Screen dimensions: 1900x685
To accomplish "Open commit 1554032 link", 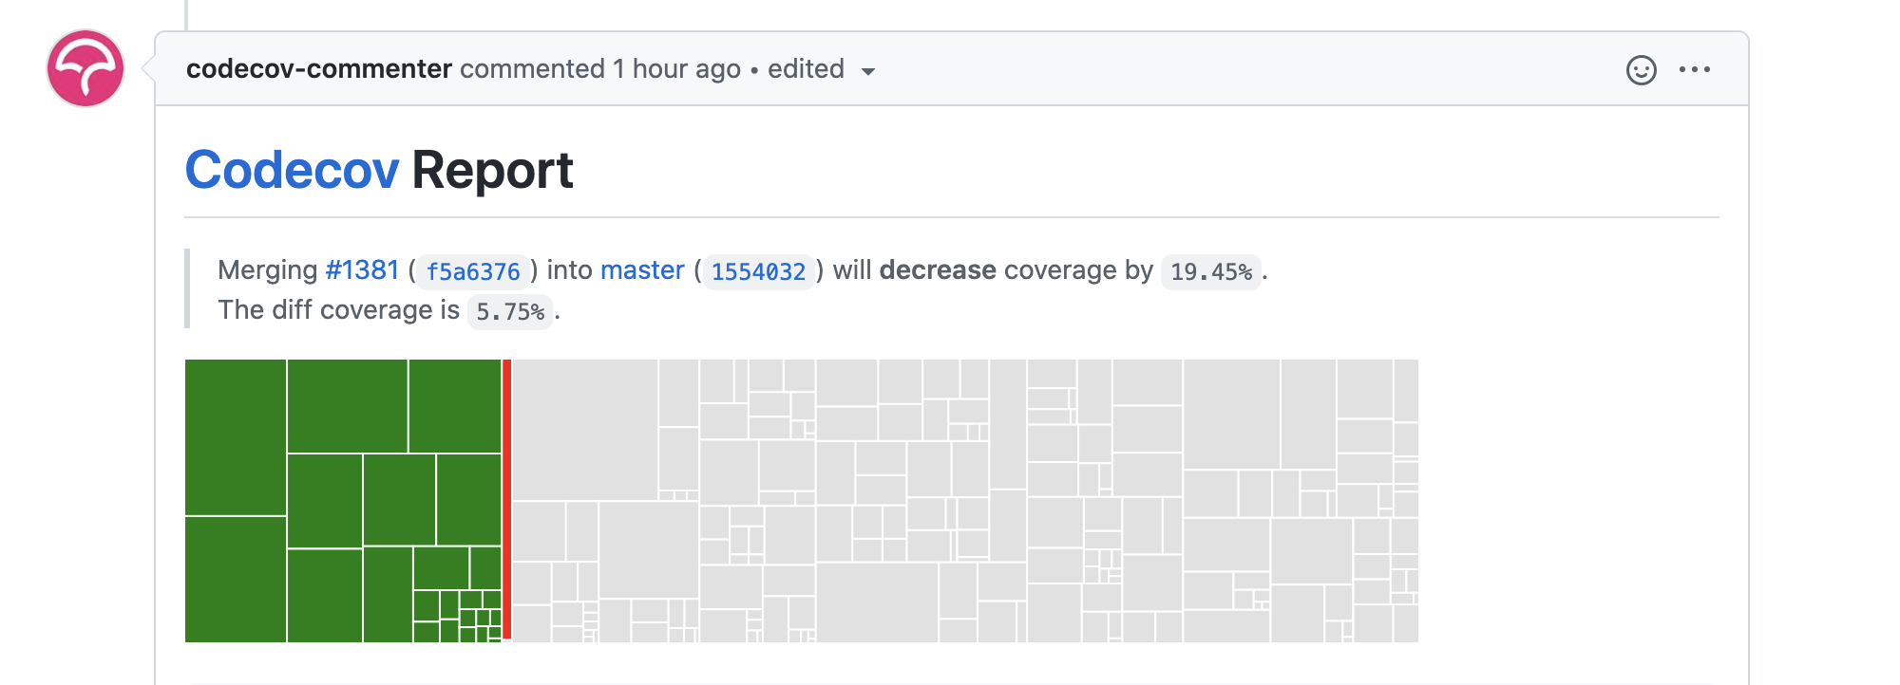I will [x=758, y=271].
